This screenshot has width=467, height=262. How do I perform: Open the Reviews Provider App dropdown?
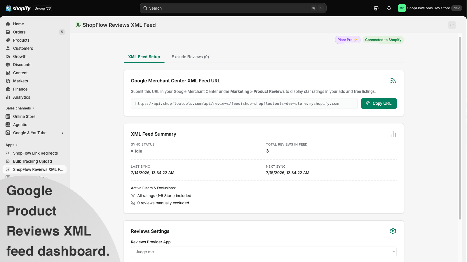(x=264, y=252)
